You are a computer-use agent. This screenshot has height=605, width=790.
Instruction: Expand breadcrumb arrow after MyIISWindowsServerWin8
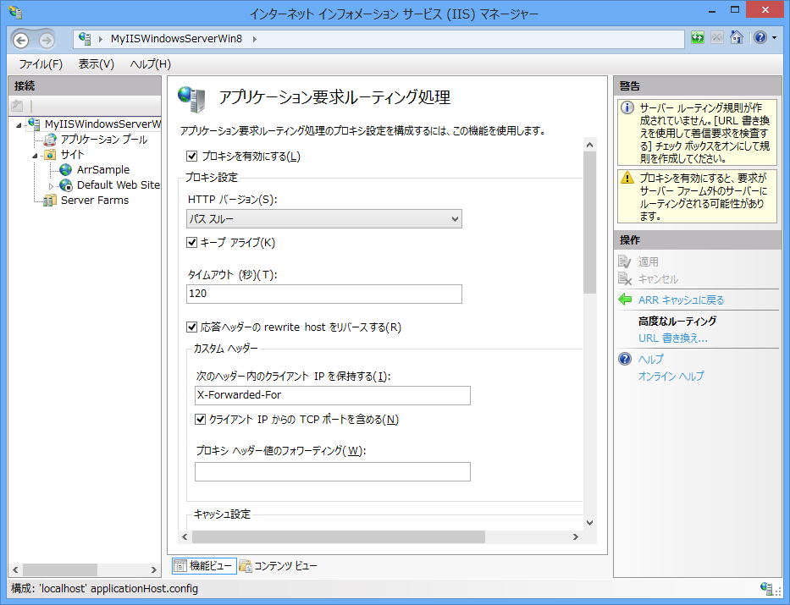pos(254,39)
